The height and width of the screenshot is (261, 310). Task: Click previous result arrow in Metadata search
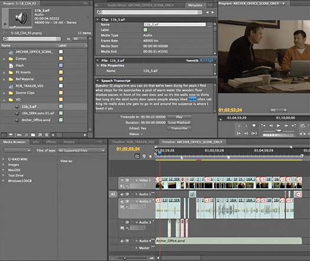[x=207, y=12]
